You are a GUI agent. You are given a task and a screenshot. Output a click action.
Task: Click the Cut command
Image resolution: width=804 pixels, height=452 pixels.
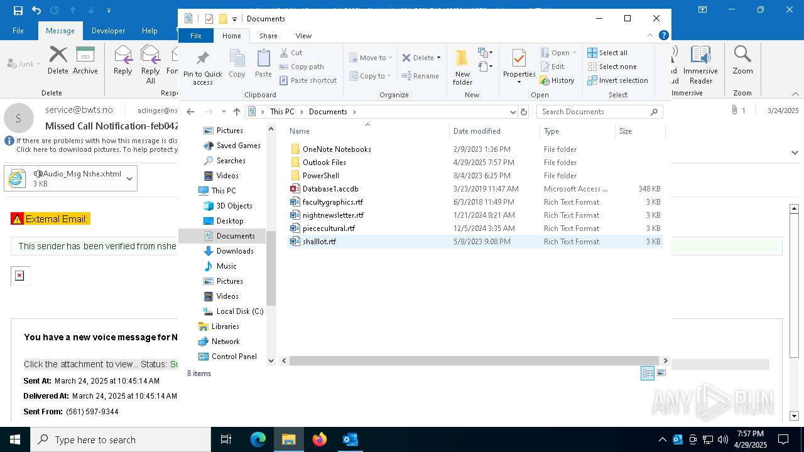(291, 53)
